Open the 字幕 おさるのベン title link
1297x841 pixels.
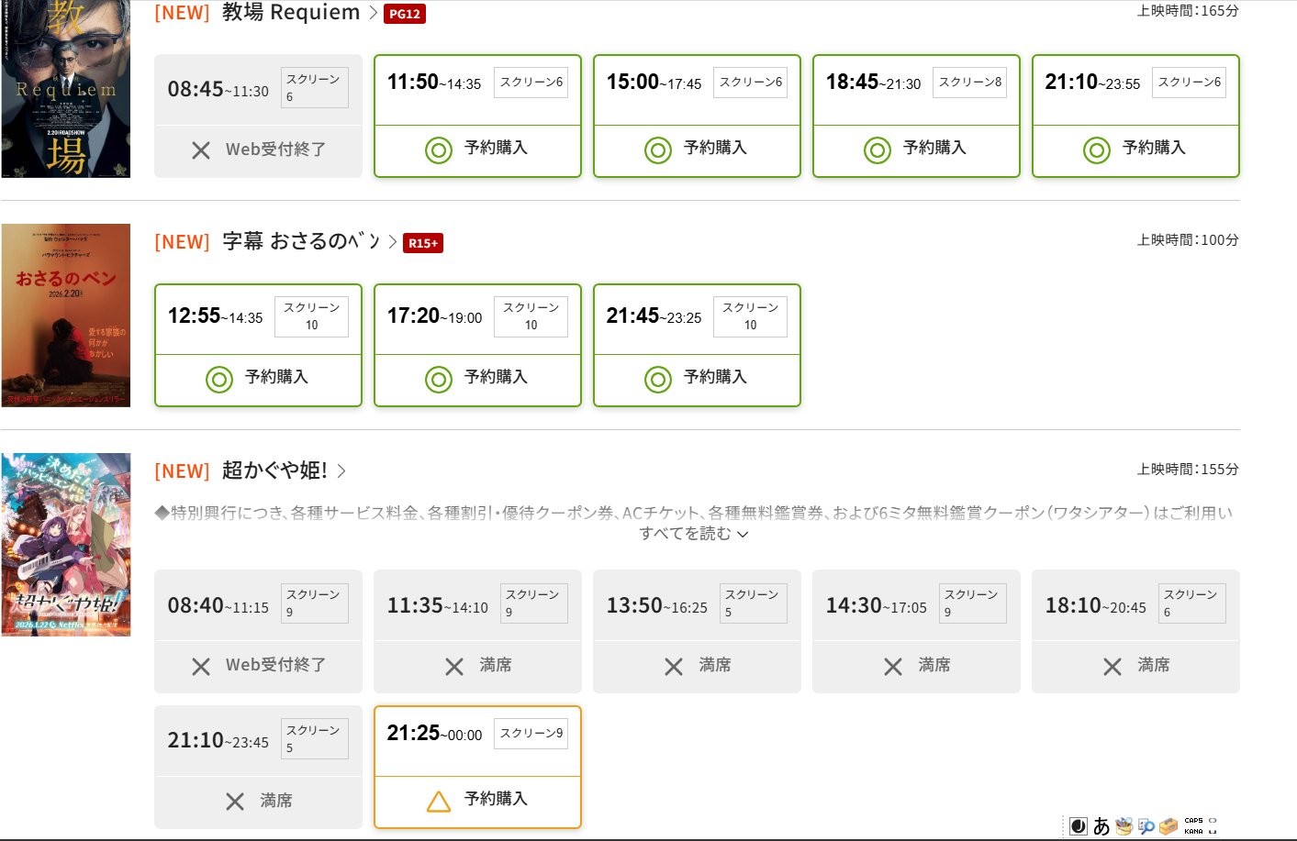[301, 241]
